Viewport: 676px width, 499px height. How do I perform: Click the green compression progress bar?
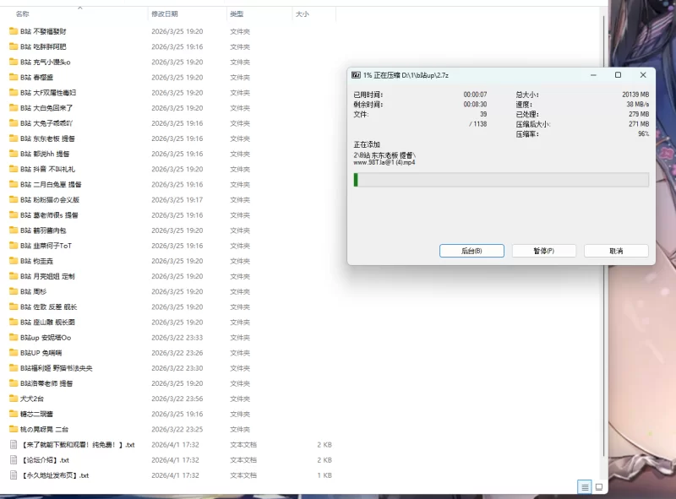tap(501, 180)
